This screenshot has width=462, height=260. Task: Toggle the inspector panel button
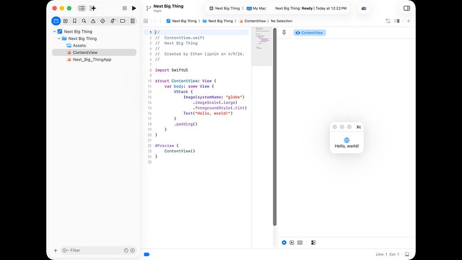pos(407,8)
